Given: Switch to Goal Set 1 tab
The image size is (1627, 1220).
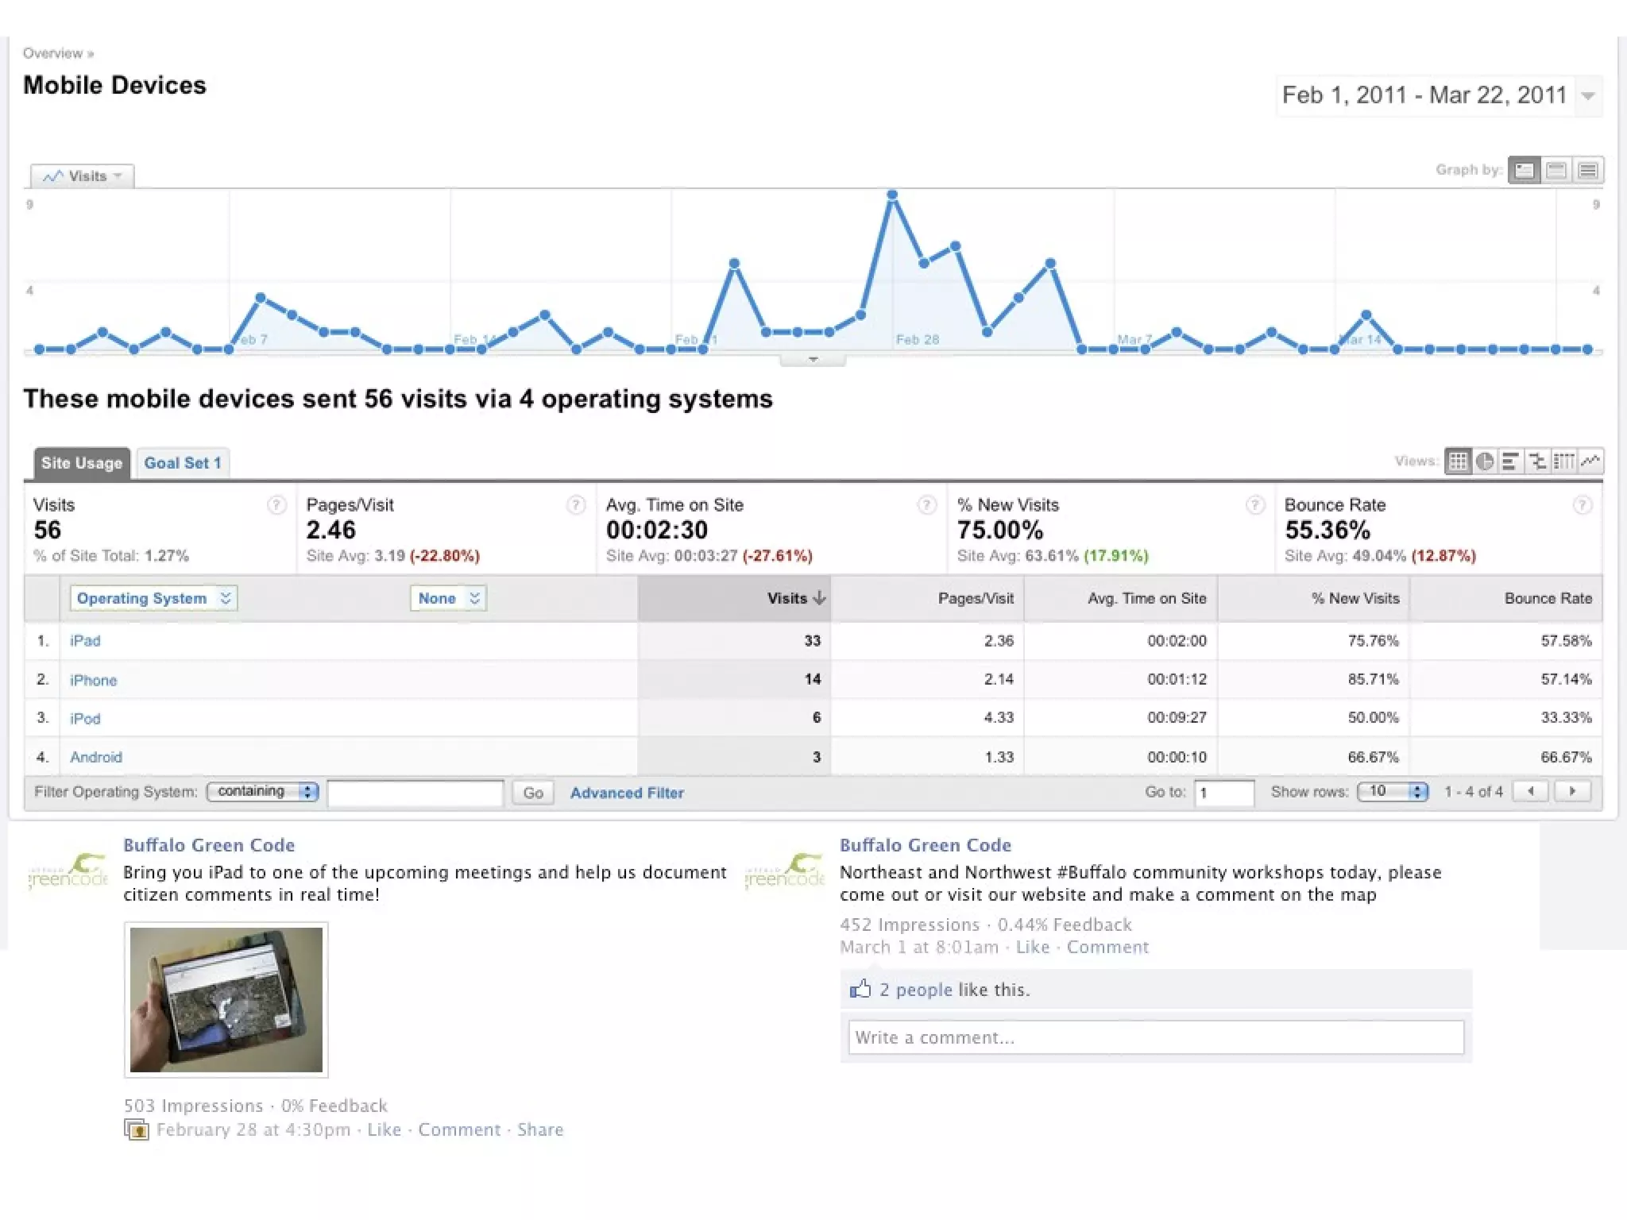Looking at the screenshot, I should pos(183,463).
